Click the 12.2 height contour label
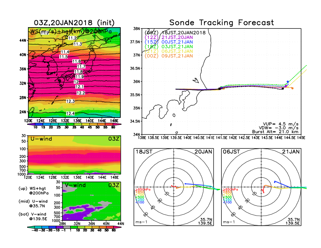The width and height of the screenshot is (321, 248). coord(81,93)
